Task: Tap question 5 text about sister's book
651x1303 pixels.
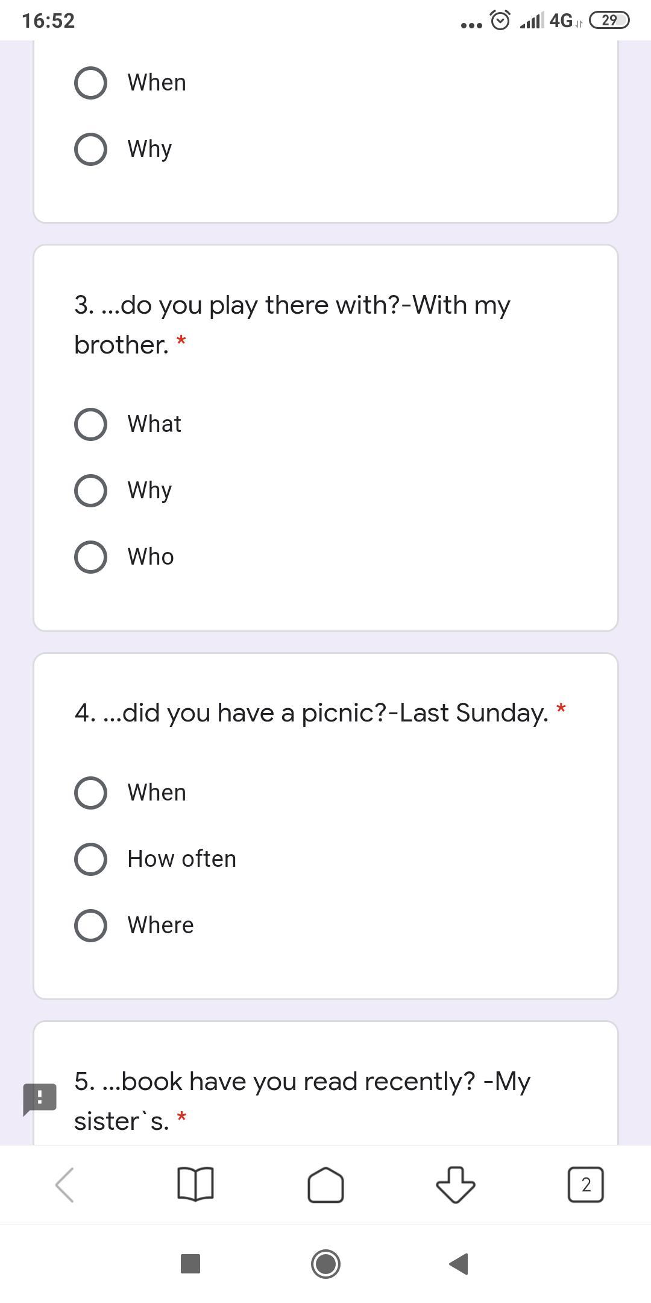Action: click(303, 1101)
